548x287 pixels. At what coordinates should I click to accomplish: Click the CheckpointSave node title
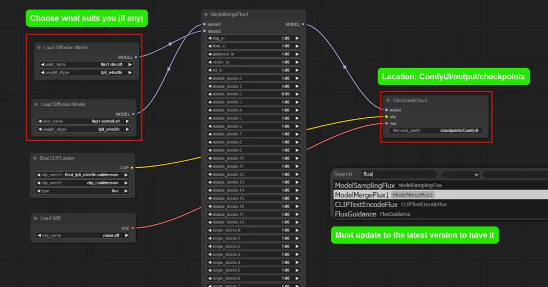(x=410, y=100)
